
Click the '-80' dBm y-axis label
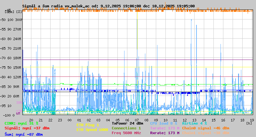[3, 77]
